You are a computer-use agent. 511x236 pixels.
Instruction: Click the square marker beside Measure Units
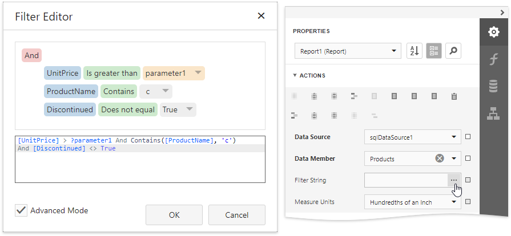[x=468, y=202]
